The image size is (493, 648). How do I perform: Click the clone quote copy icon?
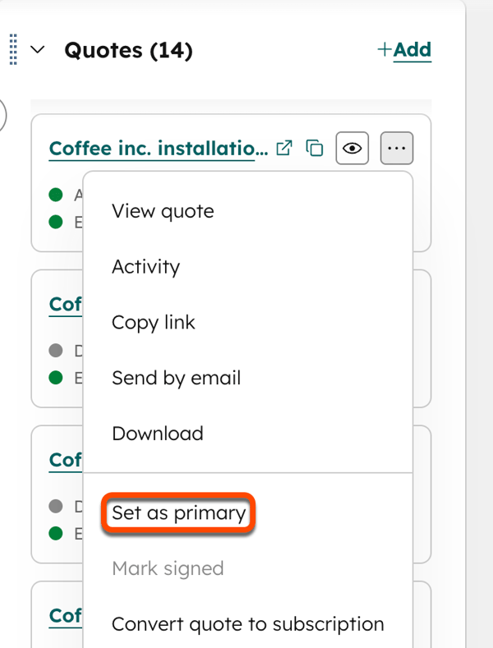(x=315, y=148)
